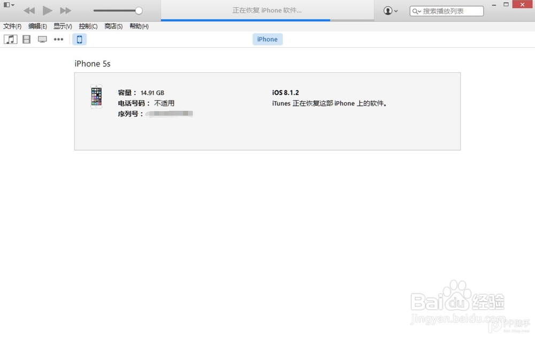Viewport: 535px width, 337px height.
Task: Click the account profile icon
Action: tap(388, 10)
